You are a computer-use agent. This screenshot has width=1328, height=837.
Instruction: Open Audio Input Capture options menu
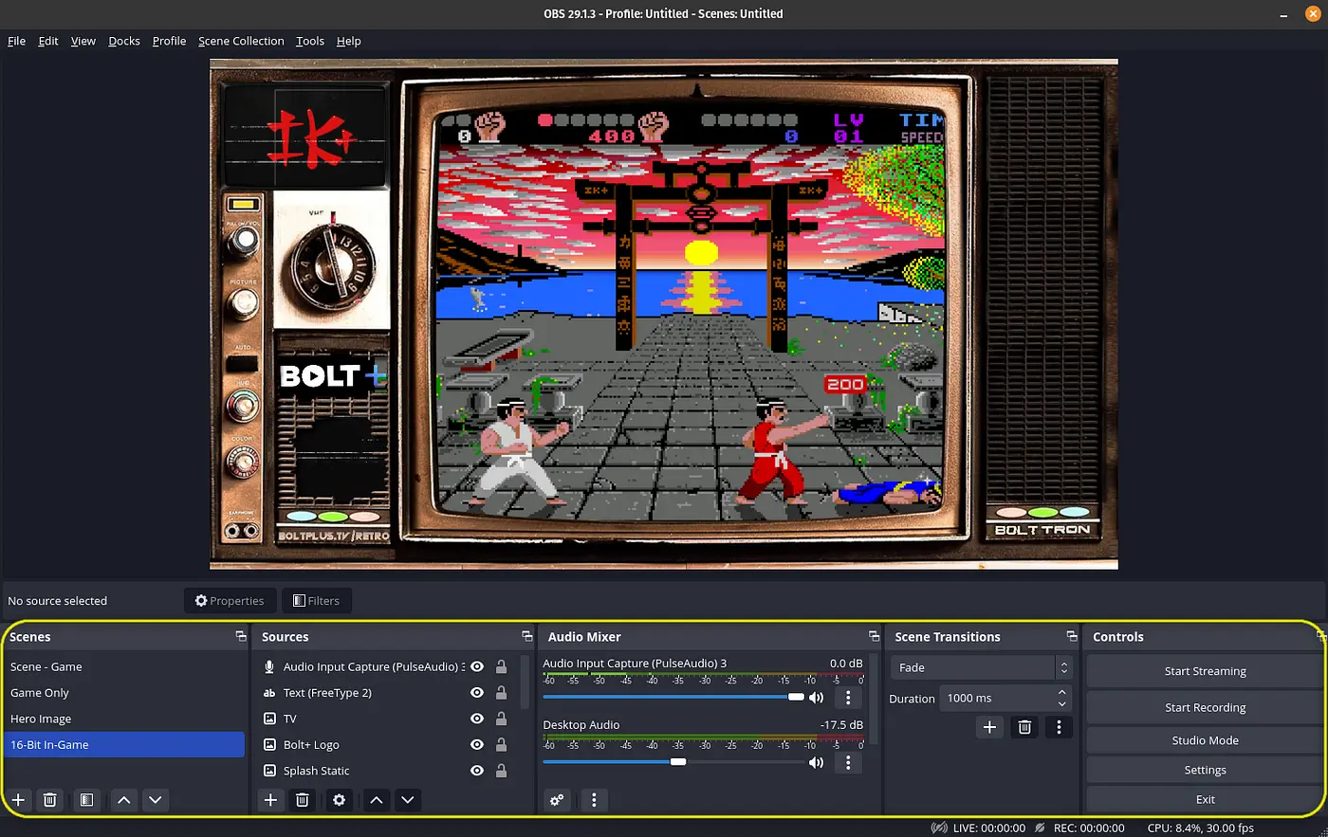(x=848, y=698)
